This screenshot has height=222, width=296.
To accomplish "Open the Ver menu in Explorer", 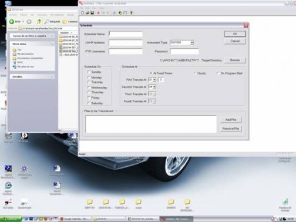I will pyautogui.click(x=32, y=15).
